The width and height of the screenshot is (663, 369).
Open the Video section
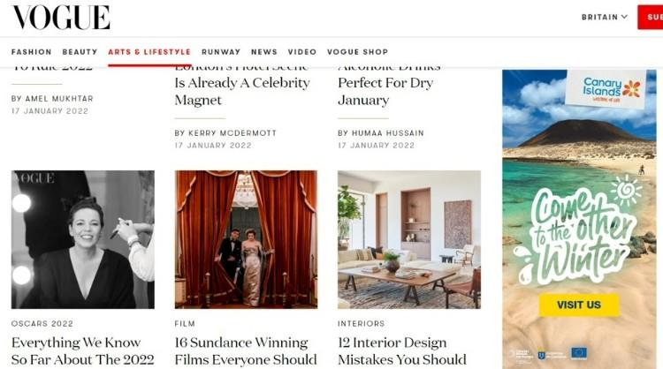click(x=302, y=52)
